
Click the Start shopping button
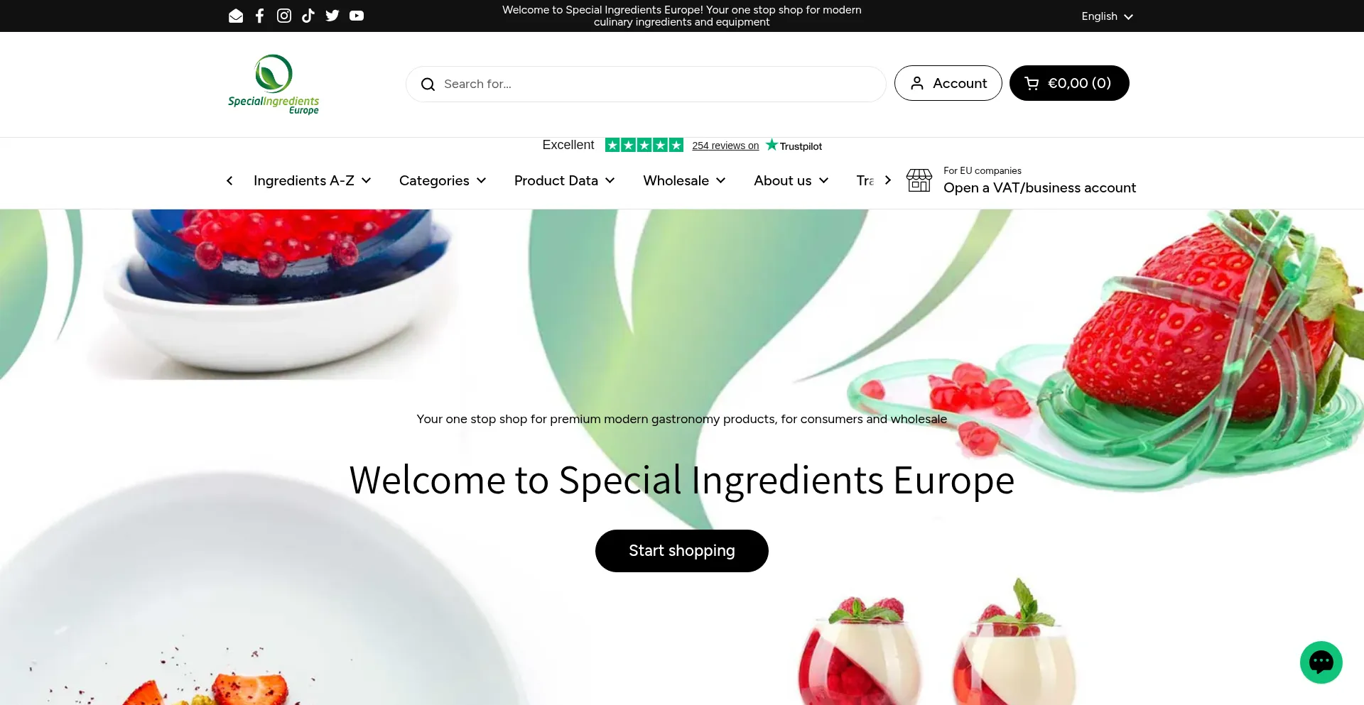click(682, 551)
